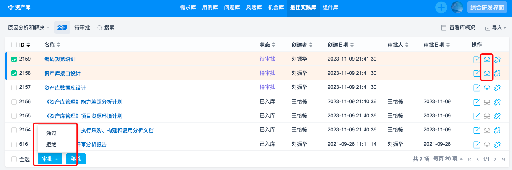Click the unlink icon for row 2157
This screenshot has height=170, width=512.
(497, 88)
